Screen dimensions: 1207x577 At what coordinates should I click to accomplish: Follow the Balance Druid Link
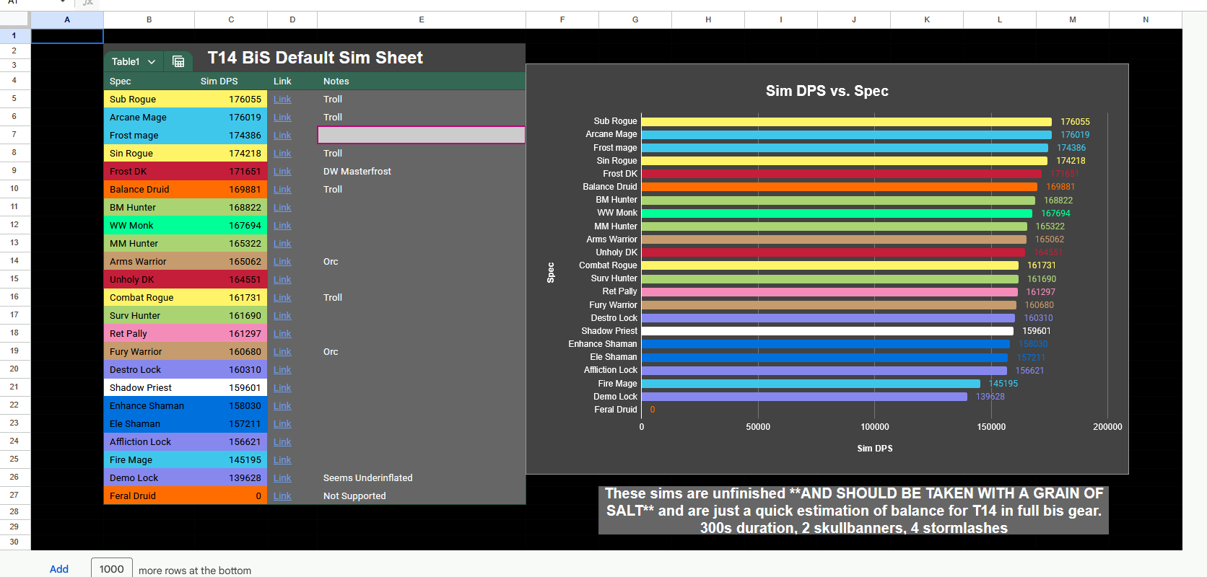[282, 190]
